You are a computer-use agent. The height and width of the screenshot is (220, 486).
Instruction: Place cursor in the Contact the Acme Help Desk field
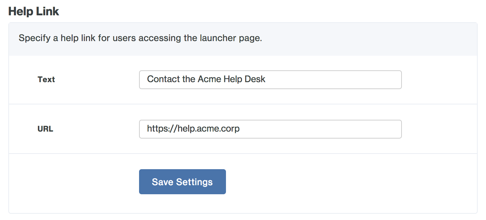(x=270, y=80)
